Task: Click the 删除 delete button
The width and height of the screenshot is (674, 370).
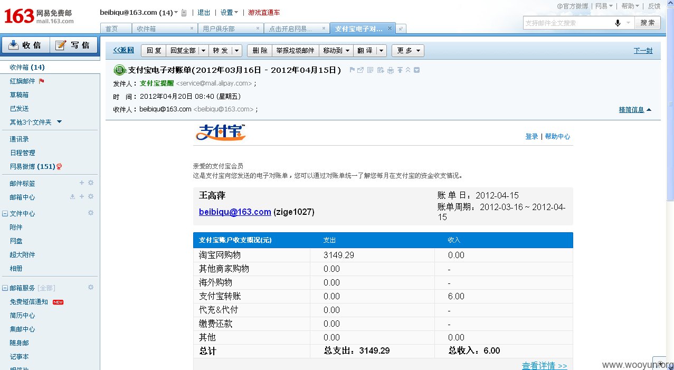Action: click(260, 51)
